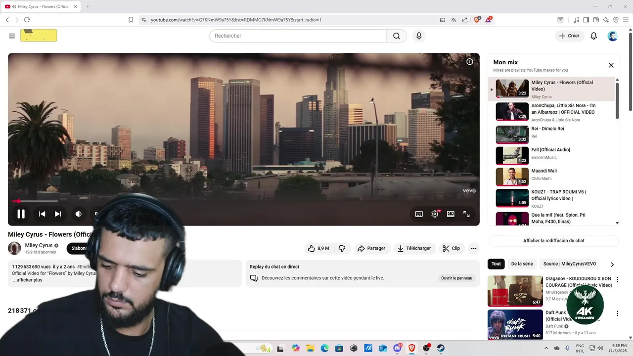Image resolution: width=633 pixels, height=356 pixels.
Task: Click the search magnifier button
Action: coord(397,36)
